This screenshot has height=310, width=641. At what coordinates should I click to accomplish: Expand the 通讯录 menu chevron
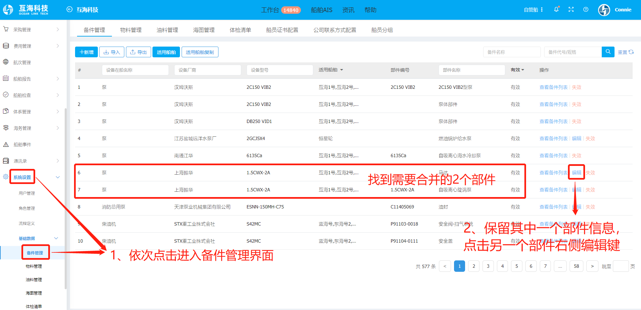click(58, 161)
